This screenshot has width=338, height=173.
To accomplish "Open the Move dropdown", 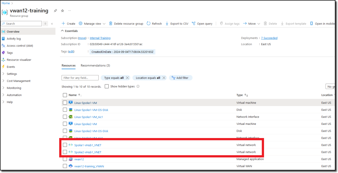I will point(251,24).
